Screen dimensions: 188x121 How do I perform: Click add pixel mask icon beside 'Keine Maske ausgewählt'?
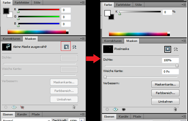[66, 47]
